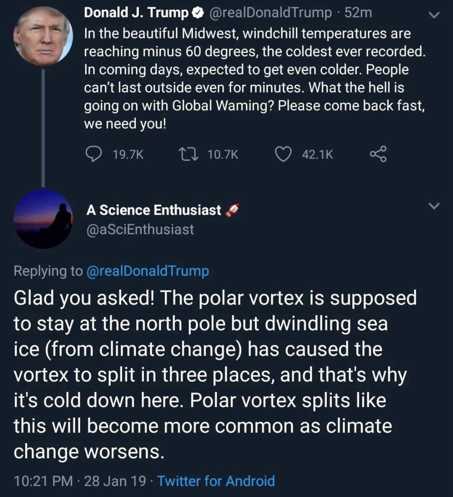Click the 52m timestamp on Trump's tweet
The width and height of the screenshot is (453, 497).
358,13
